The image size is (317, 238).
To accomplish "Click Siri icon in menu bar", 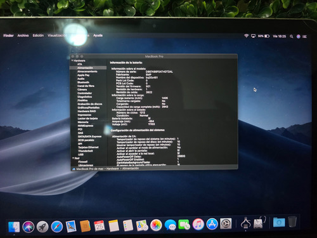I will coord(299,37).
